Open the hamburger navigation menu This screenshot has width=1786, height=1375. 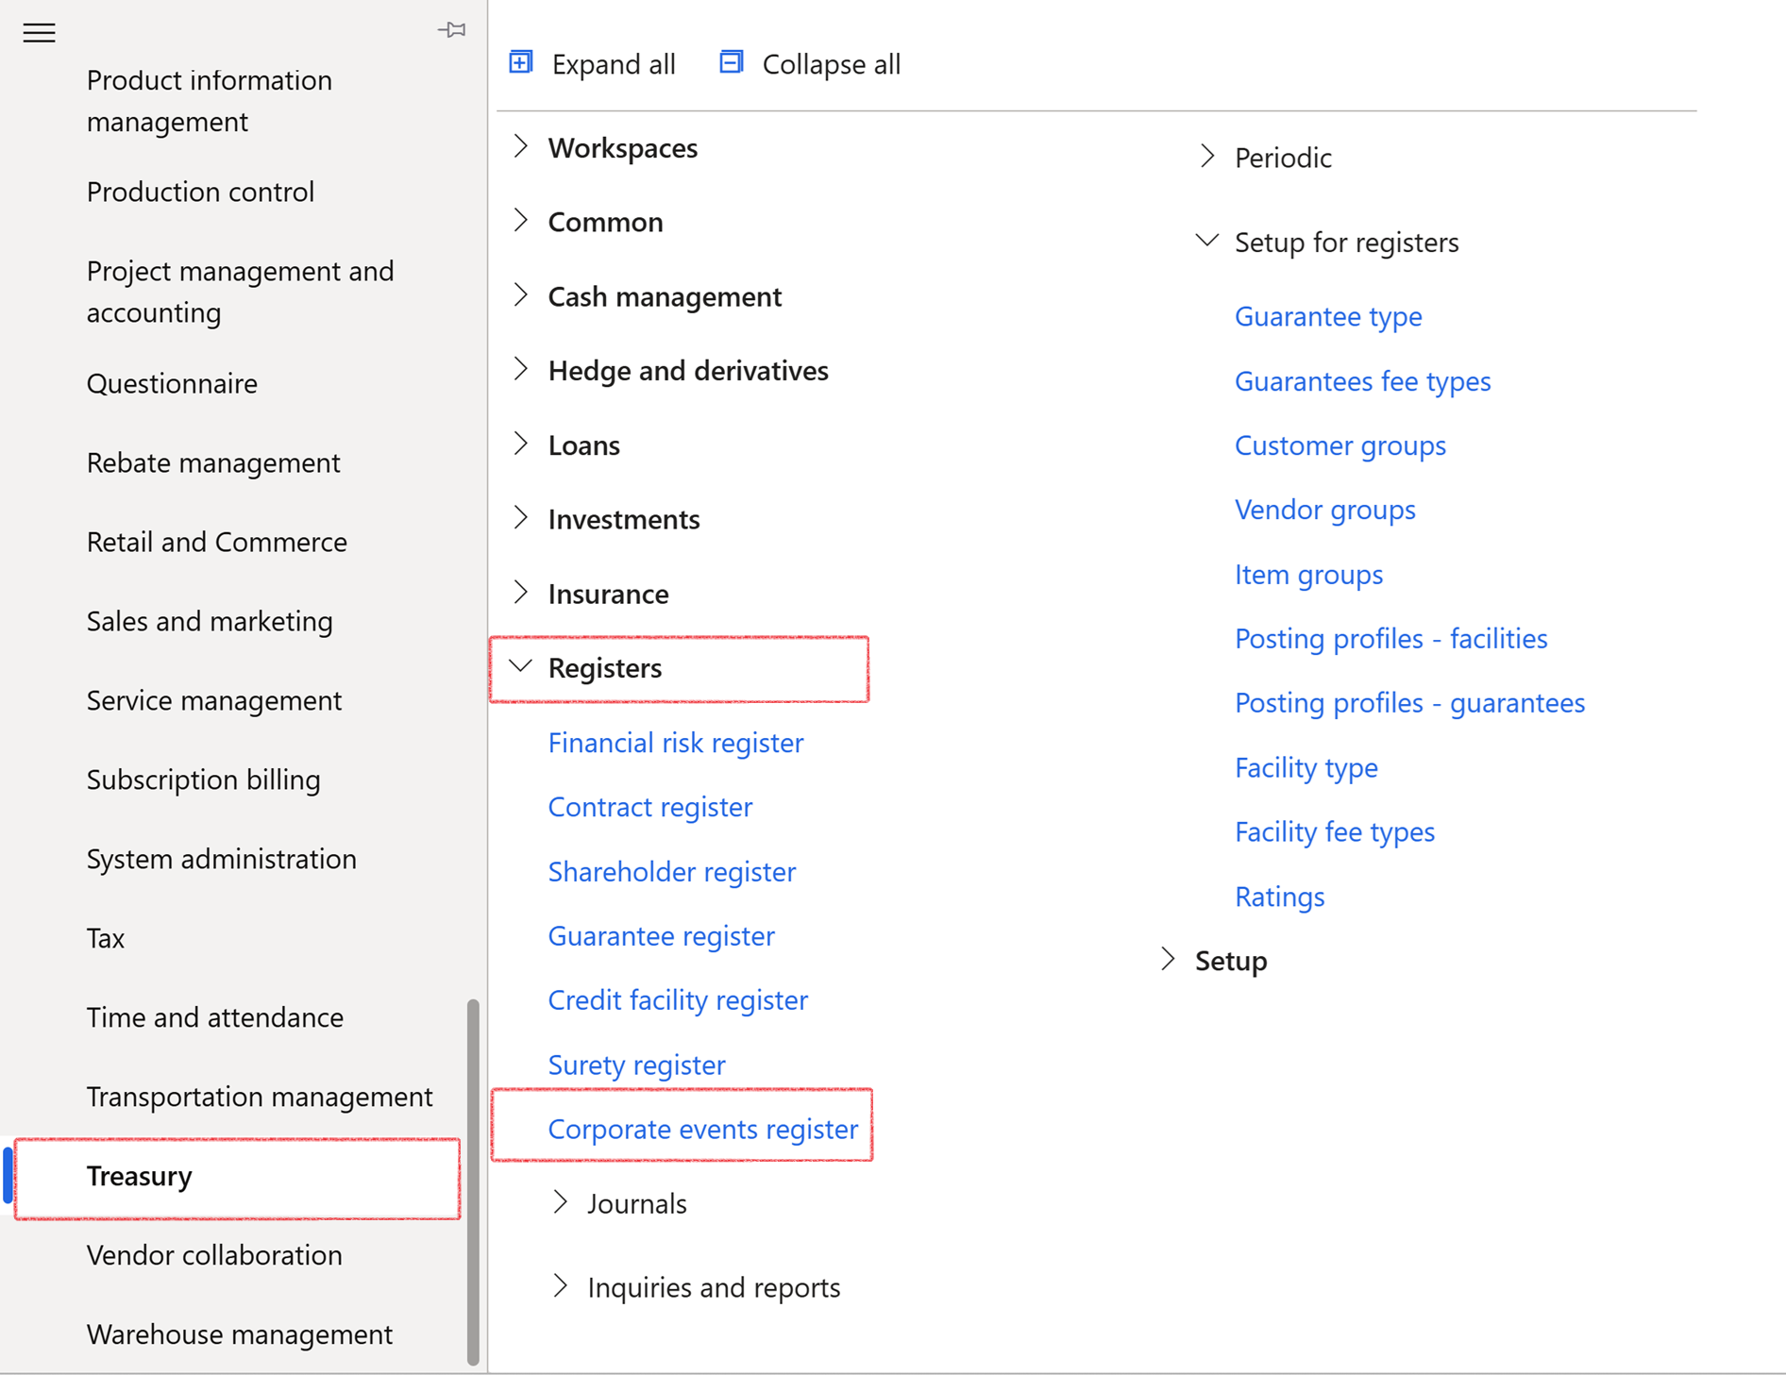pos(39,33)
